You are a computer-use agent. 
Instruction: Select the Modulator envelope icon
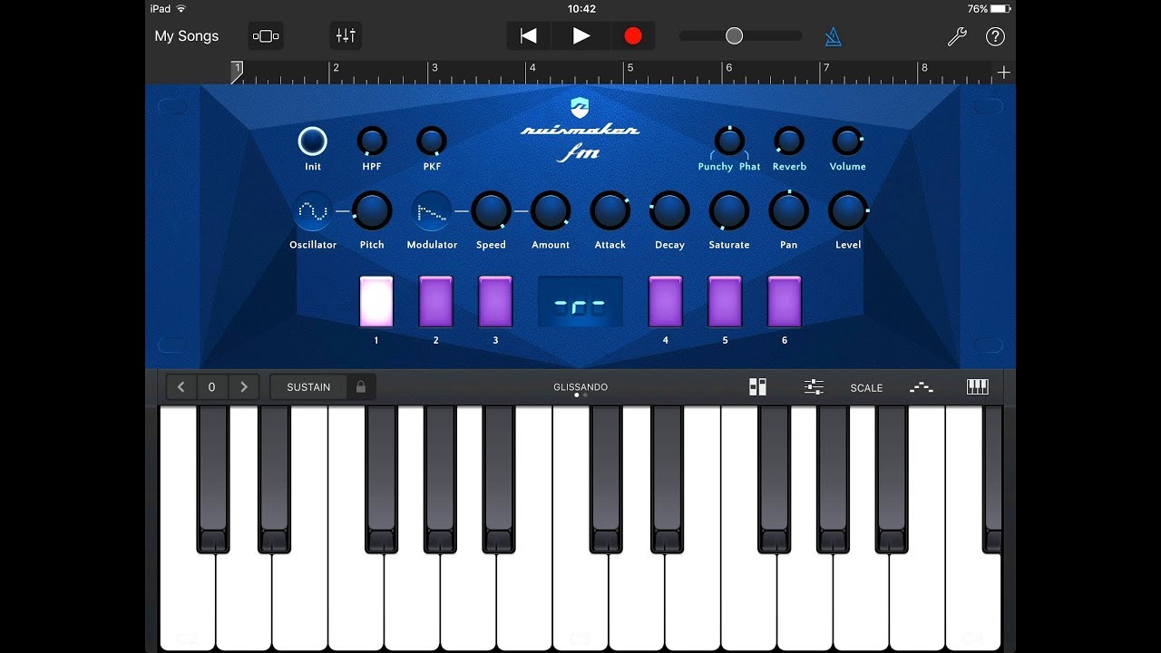click(x=432, y=211)
